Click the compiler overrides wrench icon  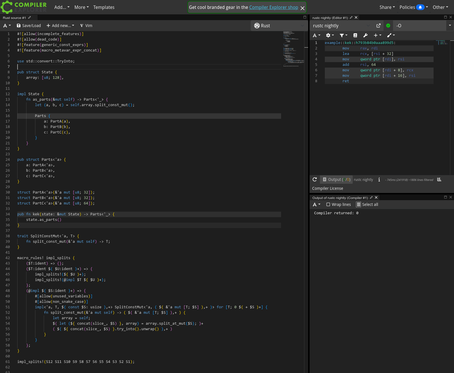click(x=365, y=35)
